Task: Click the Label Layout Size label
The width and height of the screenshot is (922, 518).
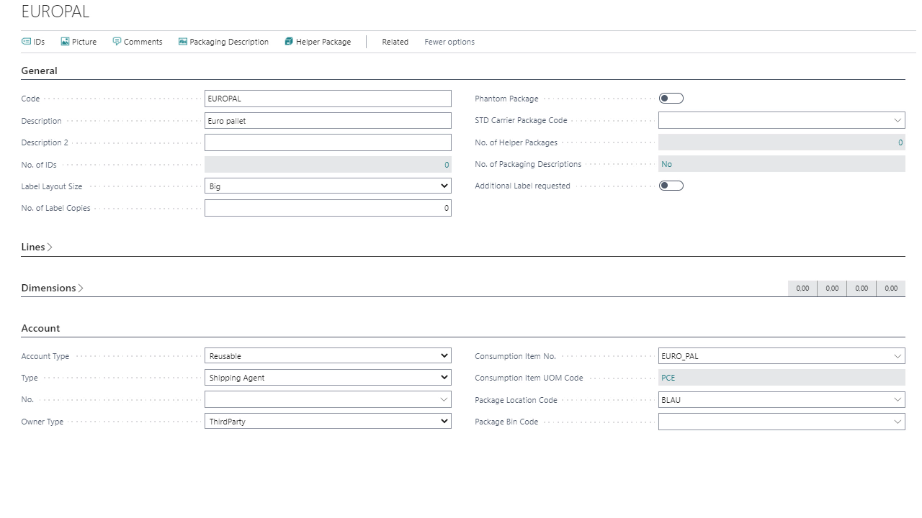Action: click(52, 186)
